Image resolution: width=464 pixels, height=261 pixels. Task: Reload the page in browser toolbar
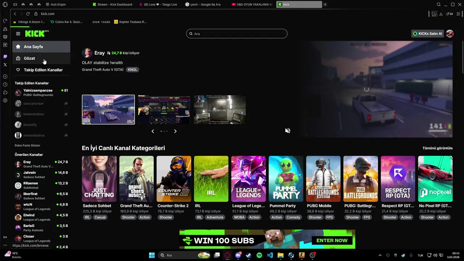point(28,14)
